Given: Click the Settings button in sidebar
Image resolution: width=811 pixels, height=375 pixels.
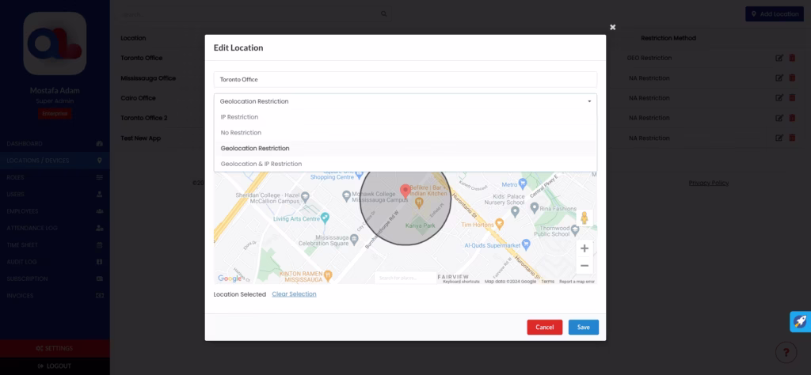Looking at the screenshot, I should click(x=55, y=348).
